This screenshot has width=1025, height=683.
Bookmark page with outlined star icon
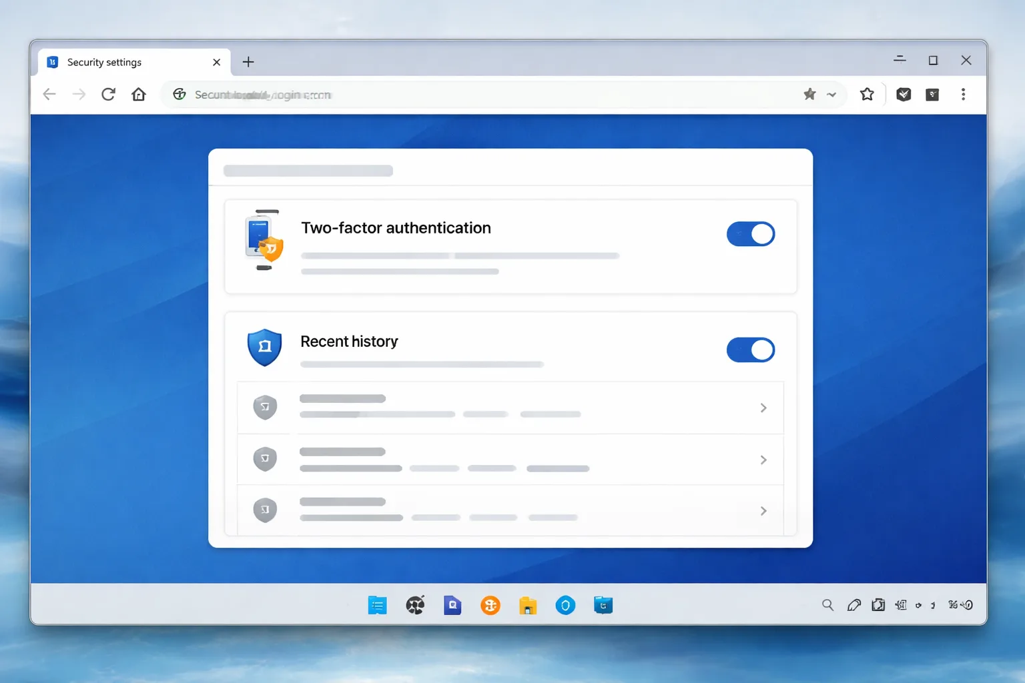pos(867,94)
